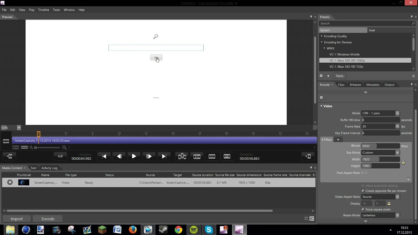Select VC-1 Xbox 360 HD 720p preset
This screenshot has width=418, height=235.
tap(346, 67)
